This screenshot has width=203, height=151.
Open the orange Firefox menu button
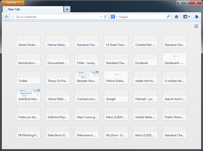[13, 2]
